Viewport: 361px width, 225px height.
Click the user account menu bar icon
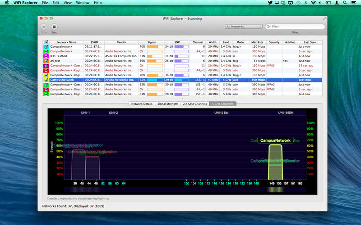(x=337, y=3)
